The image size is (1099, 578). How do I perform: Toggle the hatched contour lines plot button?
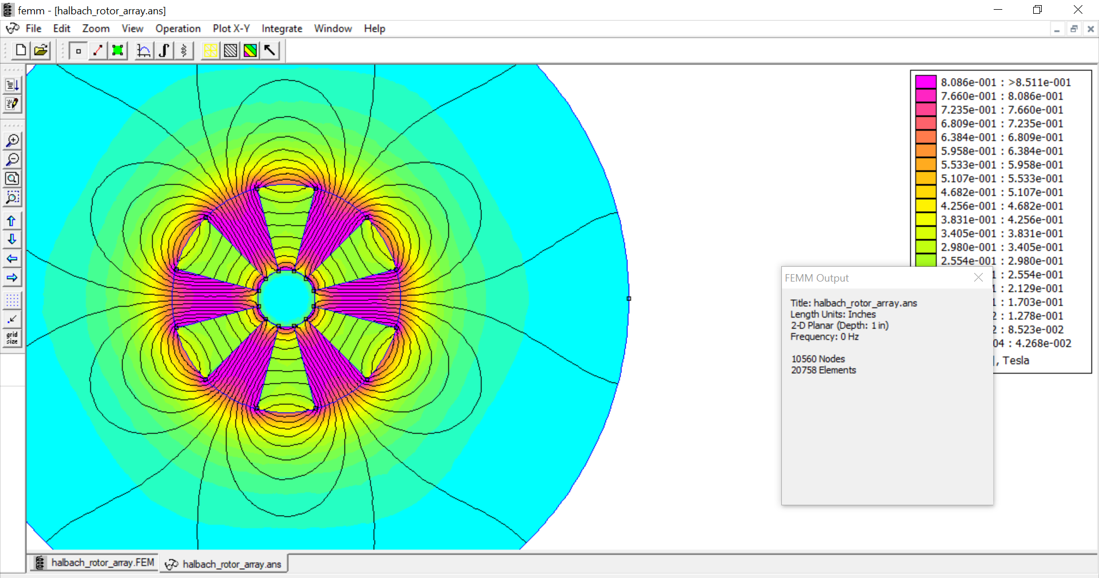230,50
